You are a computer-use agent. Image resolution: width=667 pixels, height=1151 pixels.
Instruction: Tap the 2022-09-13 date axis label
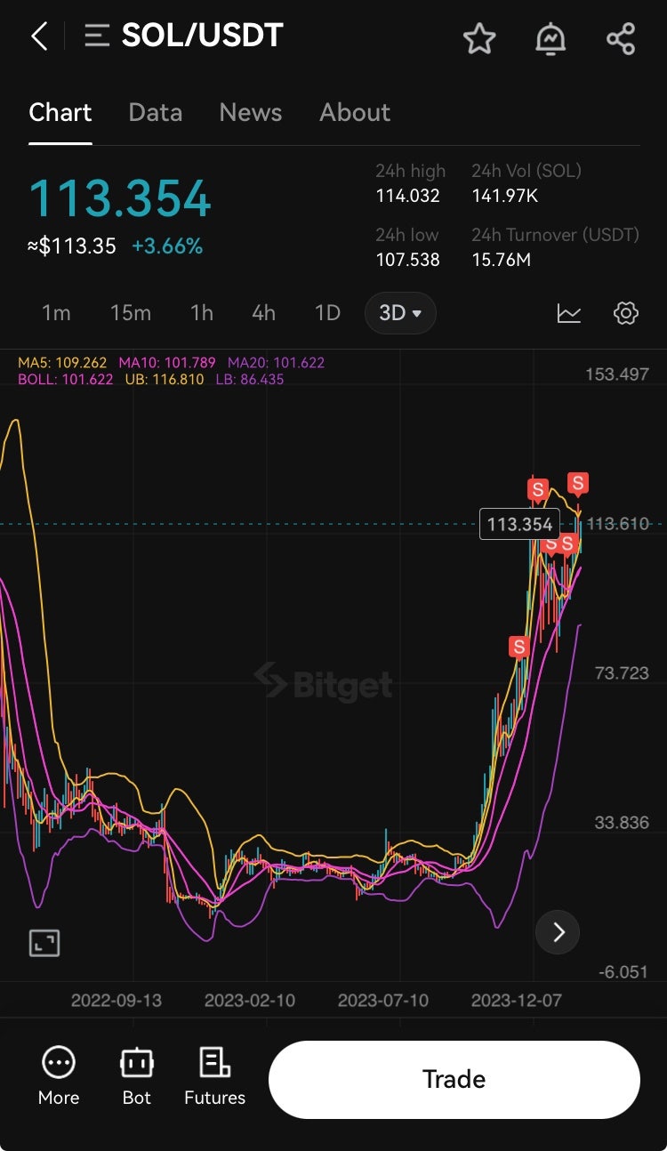pyautogui.click(x=117, y=1001)
